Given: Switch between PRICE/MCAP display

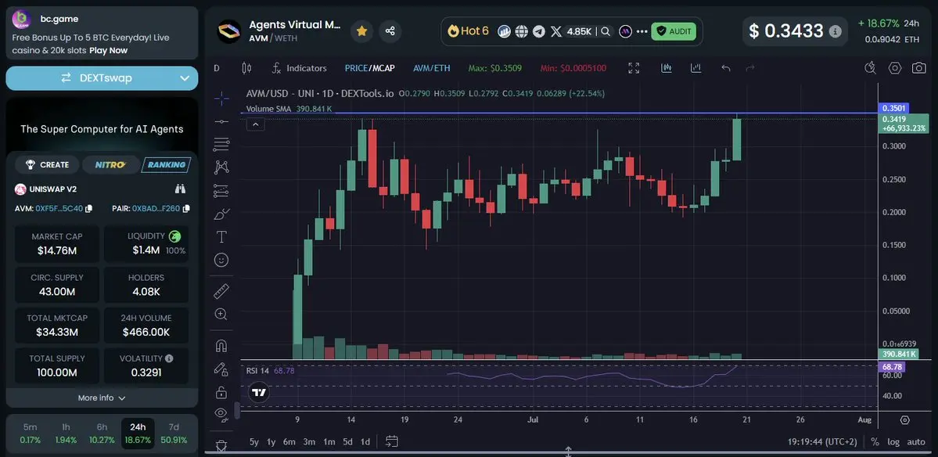Looking at the screenshot, I should pyautogui.click(x=370, y=68).
